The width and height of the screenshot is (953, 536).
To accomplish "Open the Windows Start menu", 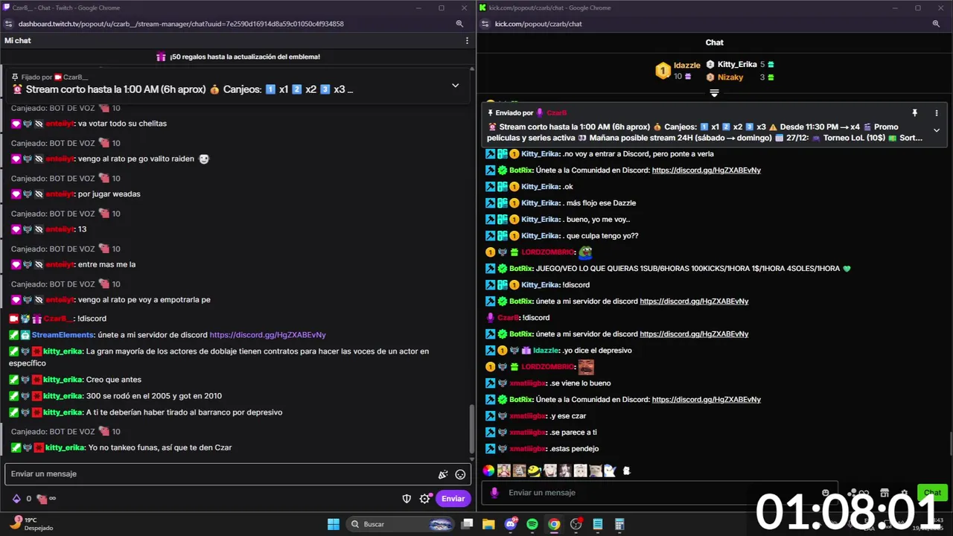I will point(333,524).
